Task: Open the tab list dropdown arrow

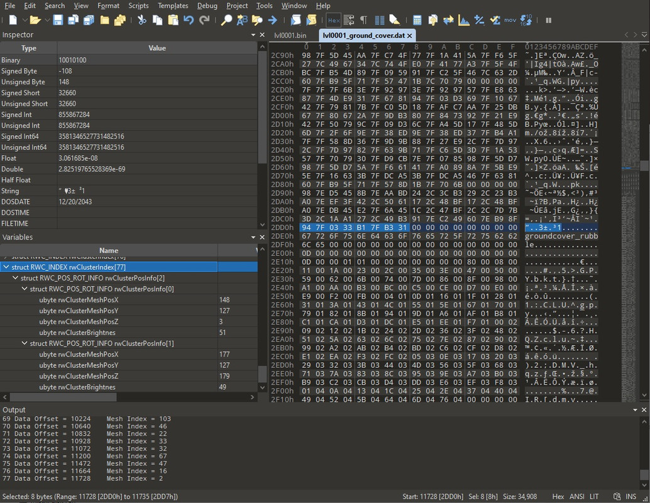Action: tap(644, 35)
